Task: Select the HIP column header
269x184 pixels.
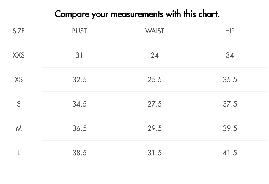Action: pyautogui.click(x=230, y=31)
